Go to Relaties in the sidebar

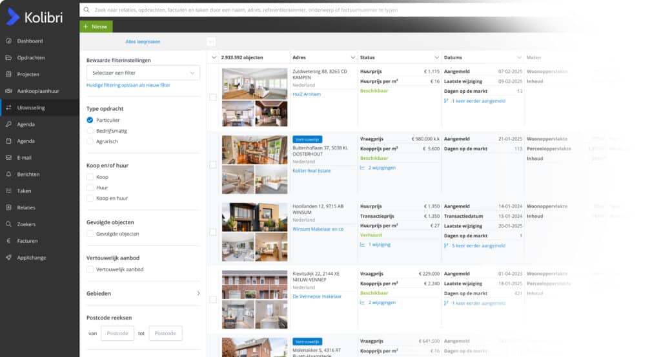[26, 207]
